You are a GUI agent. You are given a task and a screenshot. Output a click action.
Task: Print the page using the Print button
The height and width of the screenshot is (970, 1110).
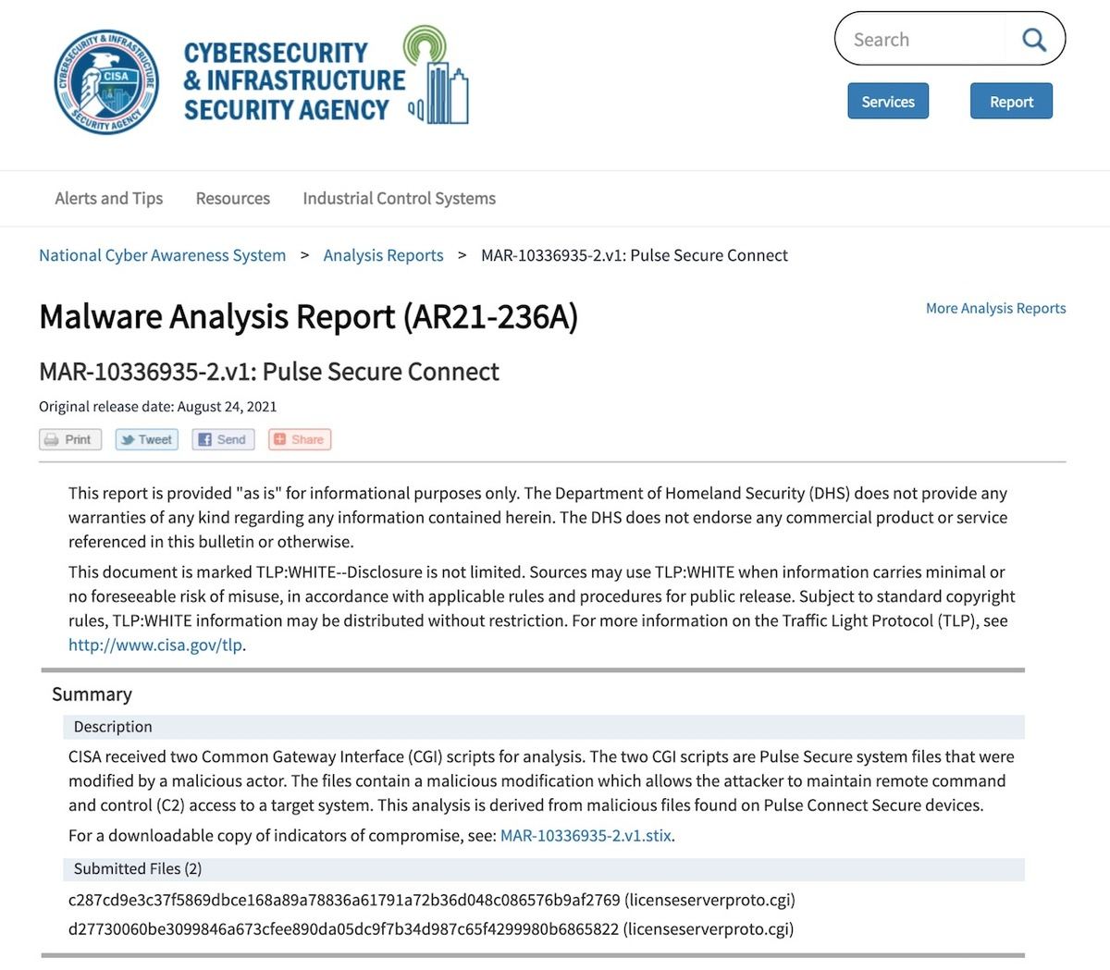click(70, 439)
